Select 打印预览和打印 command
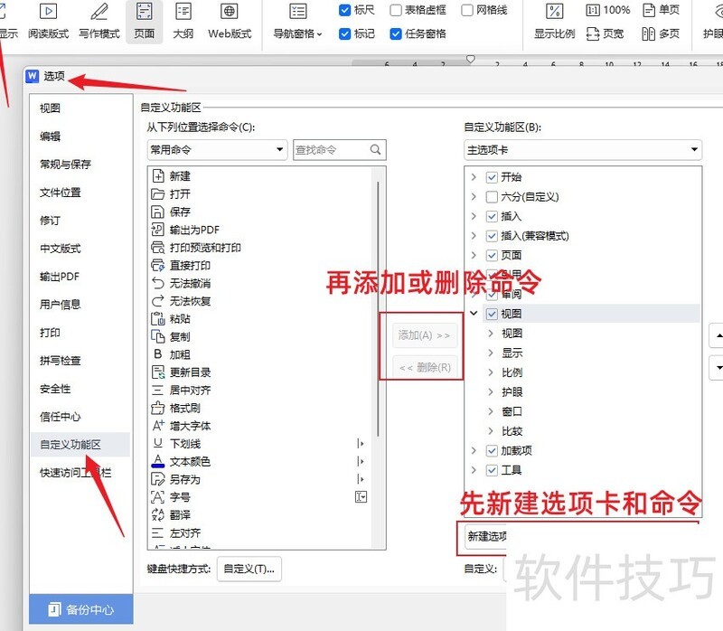The image size is (723, 631). tap(260, 248)
